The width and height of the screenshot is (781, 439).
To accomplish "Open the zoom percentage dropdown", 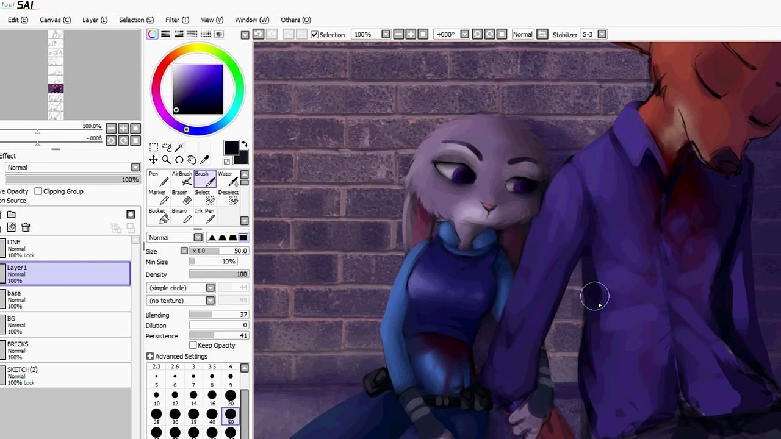I will [x=386, y=34].
